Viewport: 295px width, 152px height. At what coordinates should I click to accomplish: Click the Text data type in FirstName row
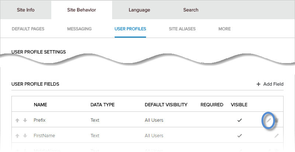95,135
